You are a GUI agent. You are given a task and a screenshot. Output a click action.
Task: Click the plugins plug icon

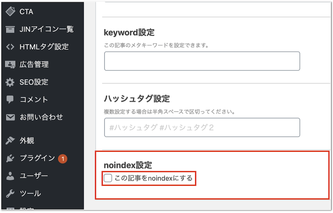pyautogui.click(x=10, y=158)
